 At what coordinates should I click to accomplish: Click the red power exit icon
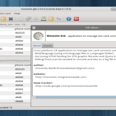click(76, 19)
